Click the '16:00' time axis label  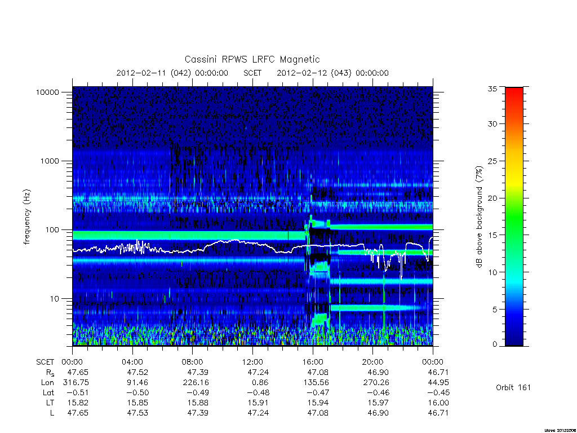pyautogui.click(x=312, y=362)
